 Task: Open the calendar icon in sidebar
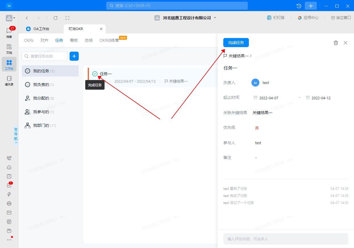point(9,176)
